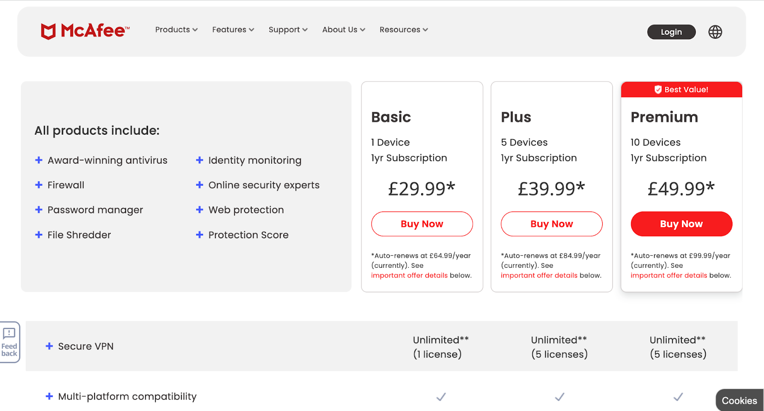Expand the Features dropdown menu

[233, 30]
